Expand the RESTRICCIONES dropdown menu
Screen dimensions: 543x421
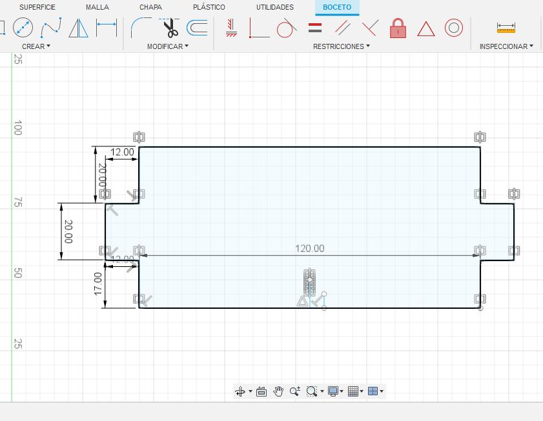342,46
